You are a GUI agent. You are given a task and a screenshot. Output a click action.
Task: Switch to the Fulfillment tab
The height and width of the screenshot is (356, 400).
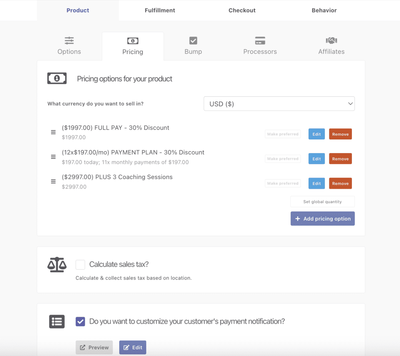point(160,10)
